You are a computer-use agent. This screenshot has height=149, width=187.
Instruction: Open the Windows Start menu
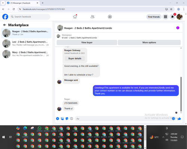3,137
